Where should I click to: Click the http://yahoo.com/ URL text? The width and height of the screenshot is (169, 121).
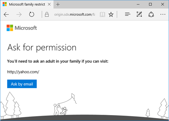click(23, 72)
